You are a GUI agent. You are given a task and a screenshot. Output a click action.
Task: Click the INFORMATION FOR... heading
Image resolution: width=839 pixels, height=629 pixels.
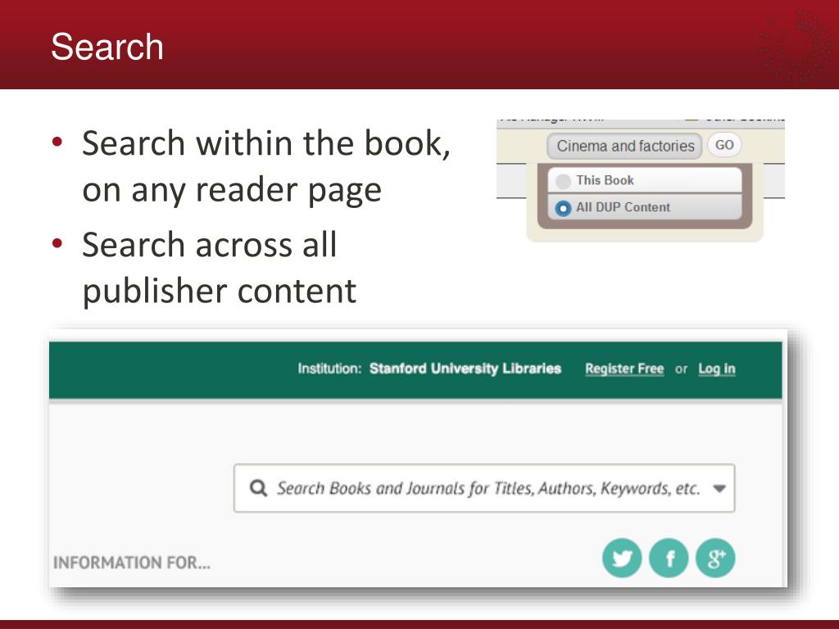pos(132,563)
